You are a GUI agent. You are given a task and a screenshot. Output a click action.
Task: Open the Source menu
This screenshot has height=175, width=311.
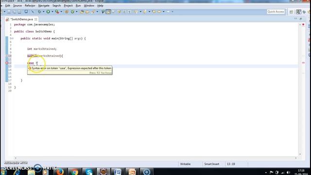click(x=17, y=5)
